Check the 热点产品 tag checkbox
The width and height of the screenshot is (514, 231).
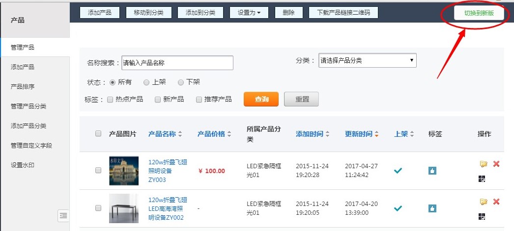110,100
